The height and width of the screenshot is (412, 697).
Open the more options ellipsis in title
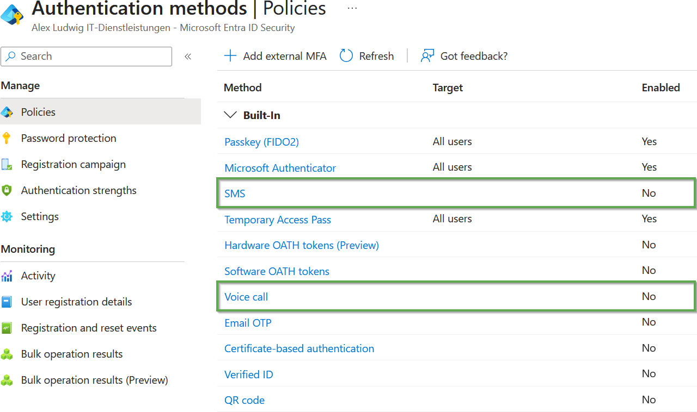pyautogui.click(x=352, y=8)
